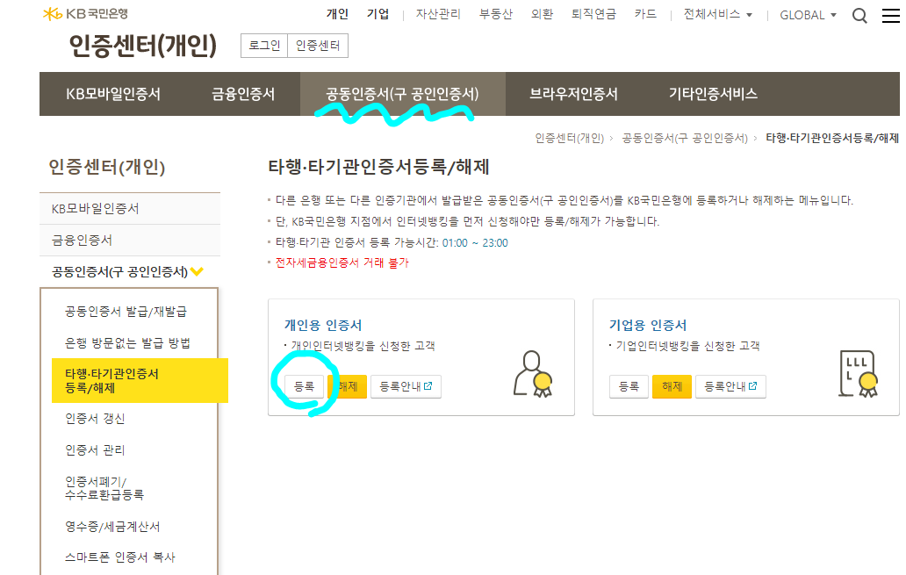906x575 pixels.
Task: Open the 자산관리 menu
Action: pyautogui.click(x=438, y=14)
